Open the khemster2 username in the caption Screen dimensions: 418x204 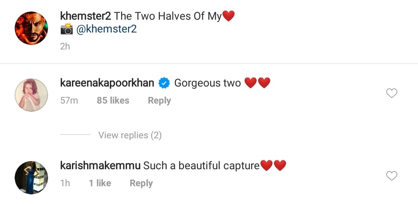[84, 17]
